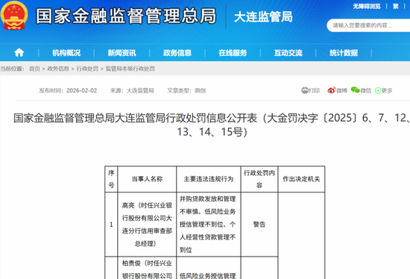Click the article headline about 行政处罚信息公开表
The height and width of the screenshot is (279, 410).
tap(212, 125)
